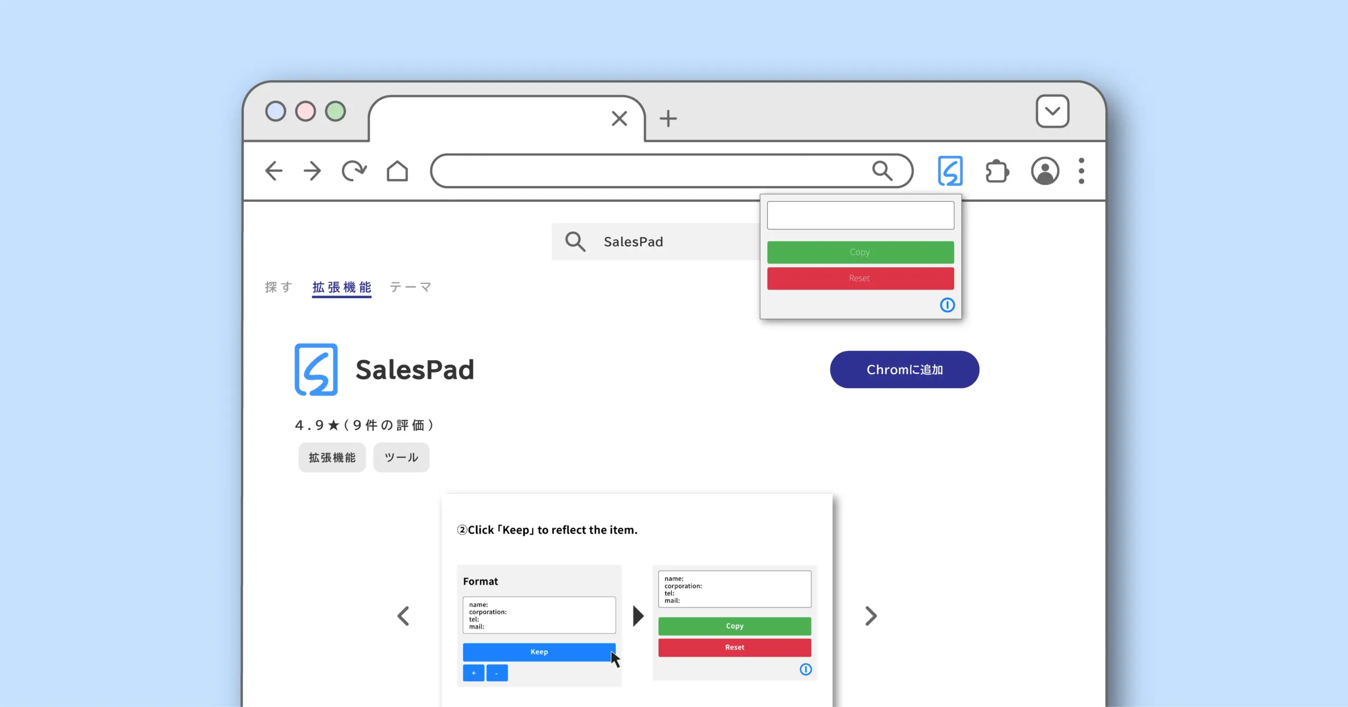The height and width of the screenshot is (707, 1348).
Task: Open the extensions puzzle-piece menu
Action: [x=997, y=171]
